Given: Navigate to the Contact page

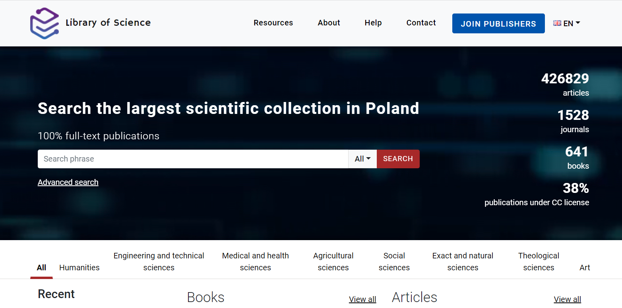Looking at the screenshot, I should click(421, 23).
